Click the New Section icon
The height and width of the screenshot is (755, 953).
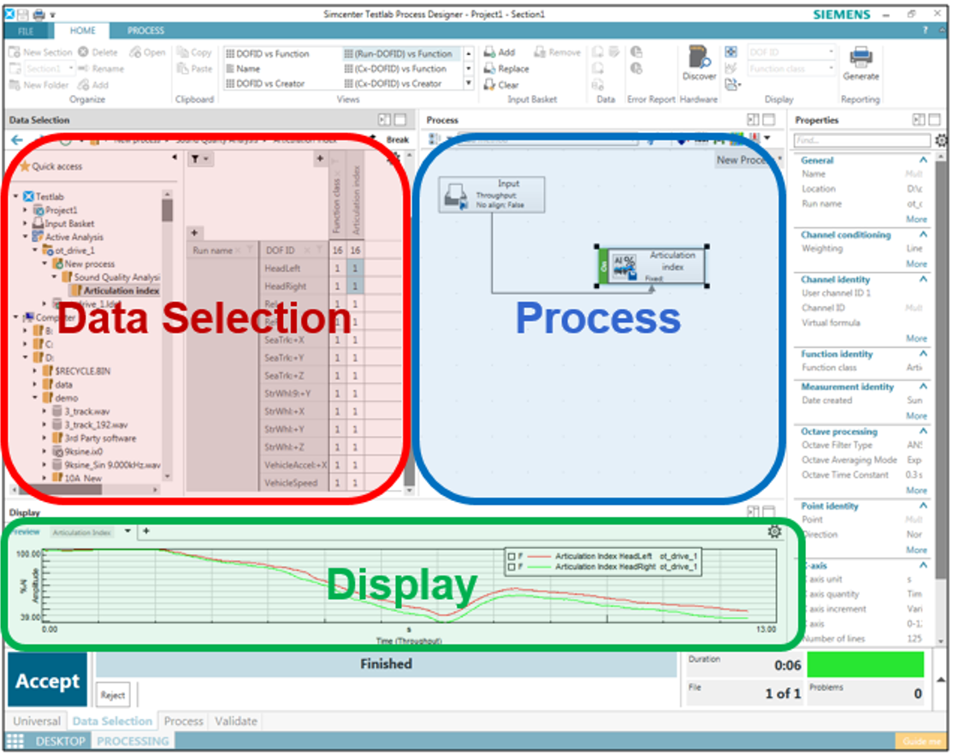[x=15, y=53]
